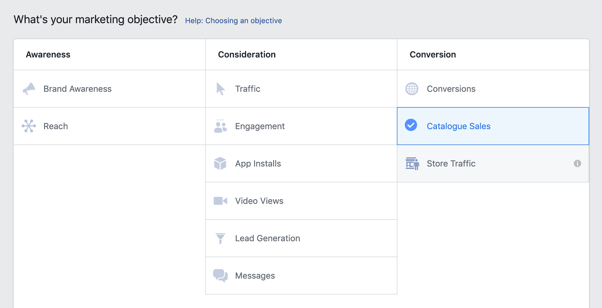
Task: Click the Store Traffic storefront icon
Action: point(412,163)
